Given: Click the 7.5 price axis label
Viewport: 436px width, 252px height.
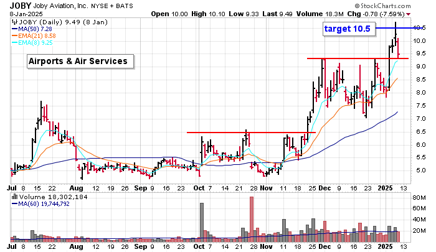Looking at the screenshot, I should 420,106.
